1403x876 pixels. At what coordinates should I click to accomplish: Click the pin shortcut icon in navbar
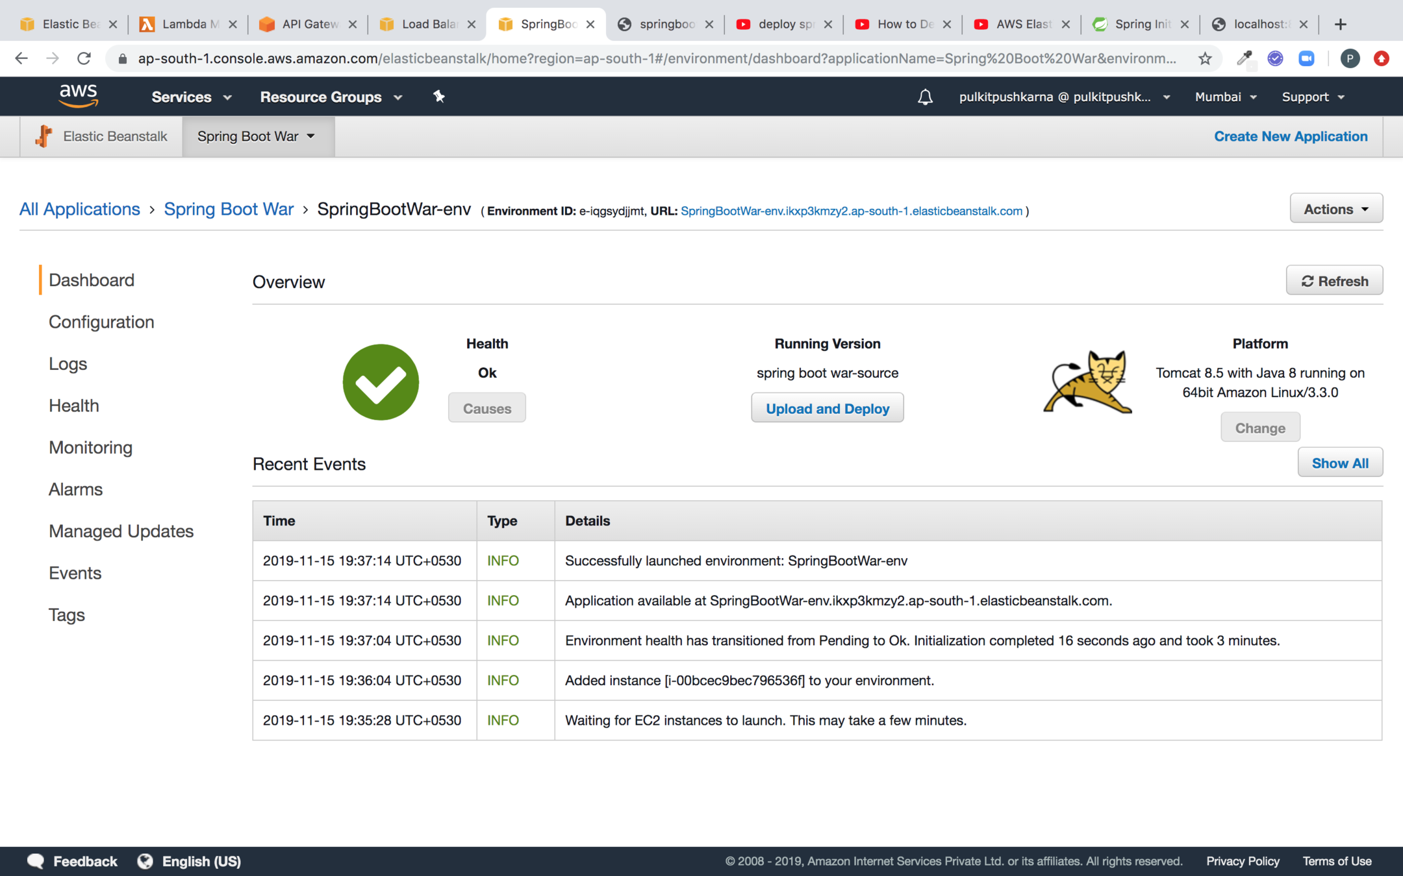point(439,97)
